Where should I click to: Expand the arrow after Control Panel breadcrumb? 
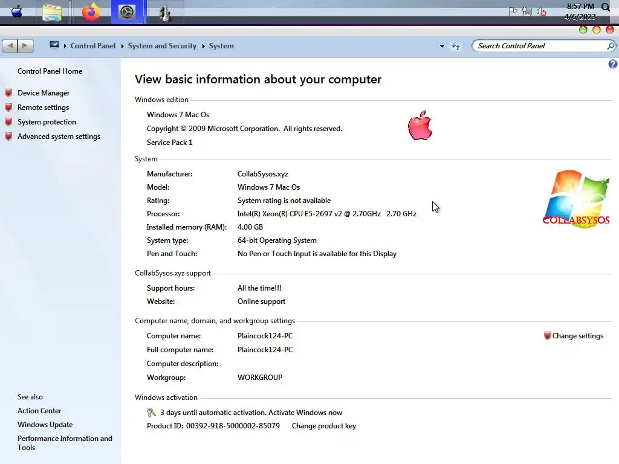pos(122,46)
